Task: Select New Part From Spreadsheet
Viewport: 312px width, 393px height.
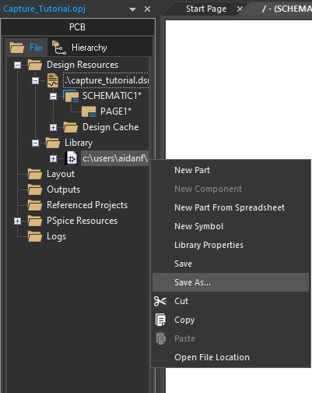Action: pos(230,207)
